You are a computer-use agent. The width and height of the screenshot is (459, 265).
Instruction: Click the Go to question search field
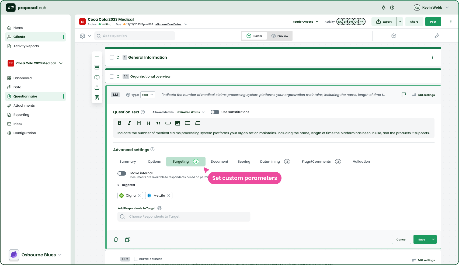[x=135, y=36]
